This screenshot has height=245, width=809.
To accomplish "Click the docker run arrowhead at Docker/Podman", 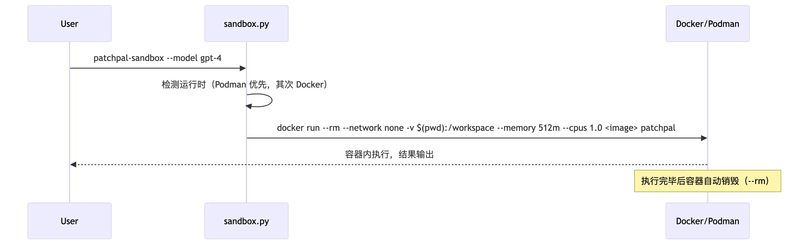I will 704,138.
